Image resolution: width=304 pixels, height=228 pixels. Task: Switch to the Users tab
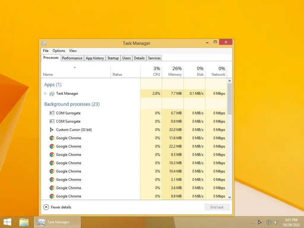(126, 58)
